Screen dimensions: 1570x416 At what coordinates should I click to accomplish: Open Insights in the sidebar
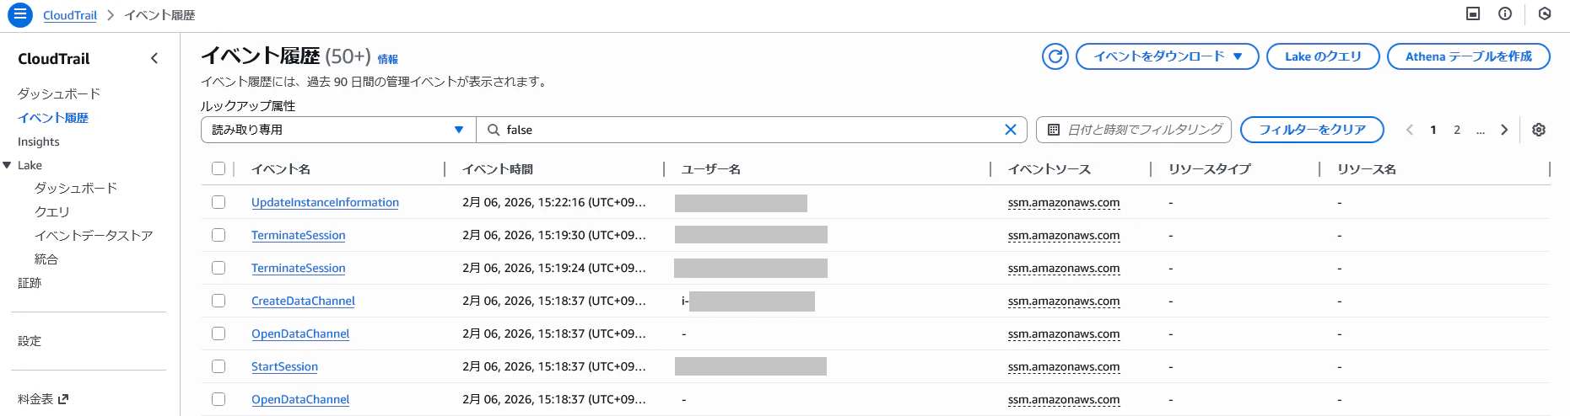(x=39, y=141)
